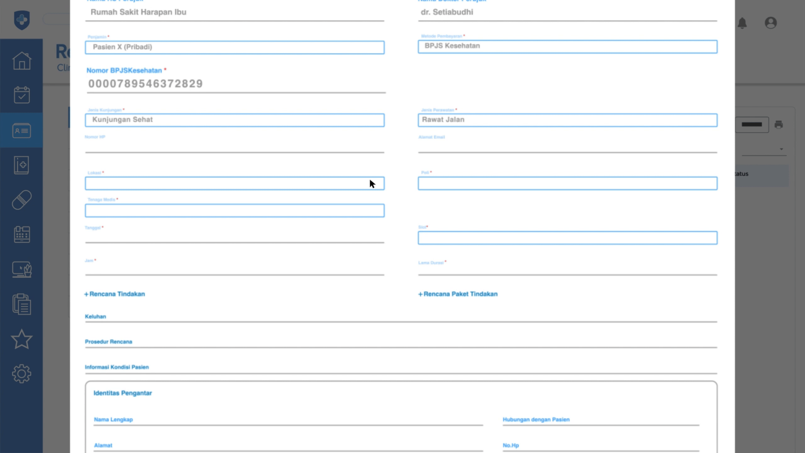Open the Metode Pembayaran BPJS Kesehatan dropdown
Image resolution: width=805 pixels, height=453 pixels.
pos(567,47)
